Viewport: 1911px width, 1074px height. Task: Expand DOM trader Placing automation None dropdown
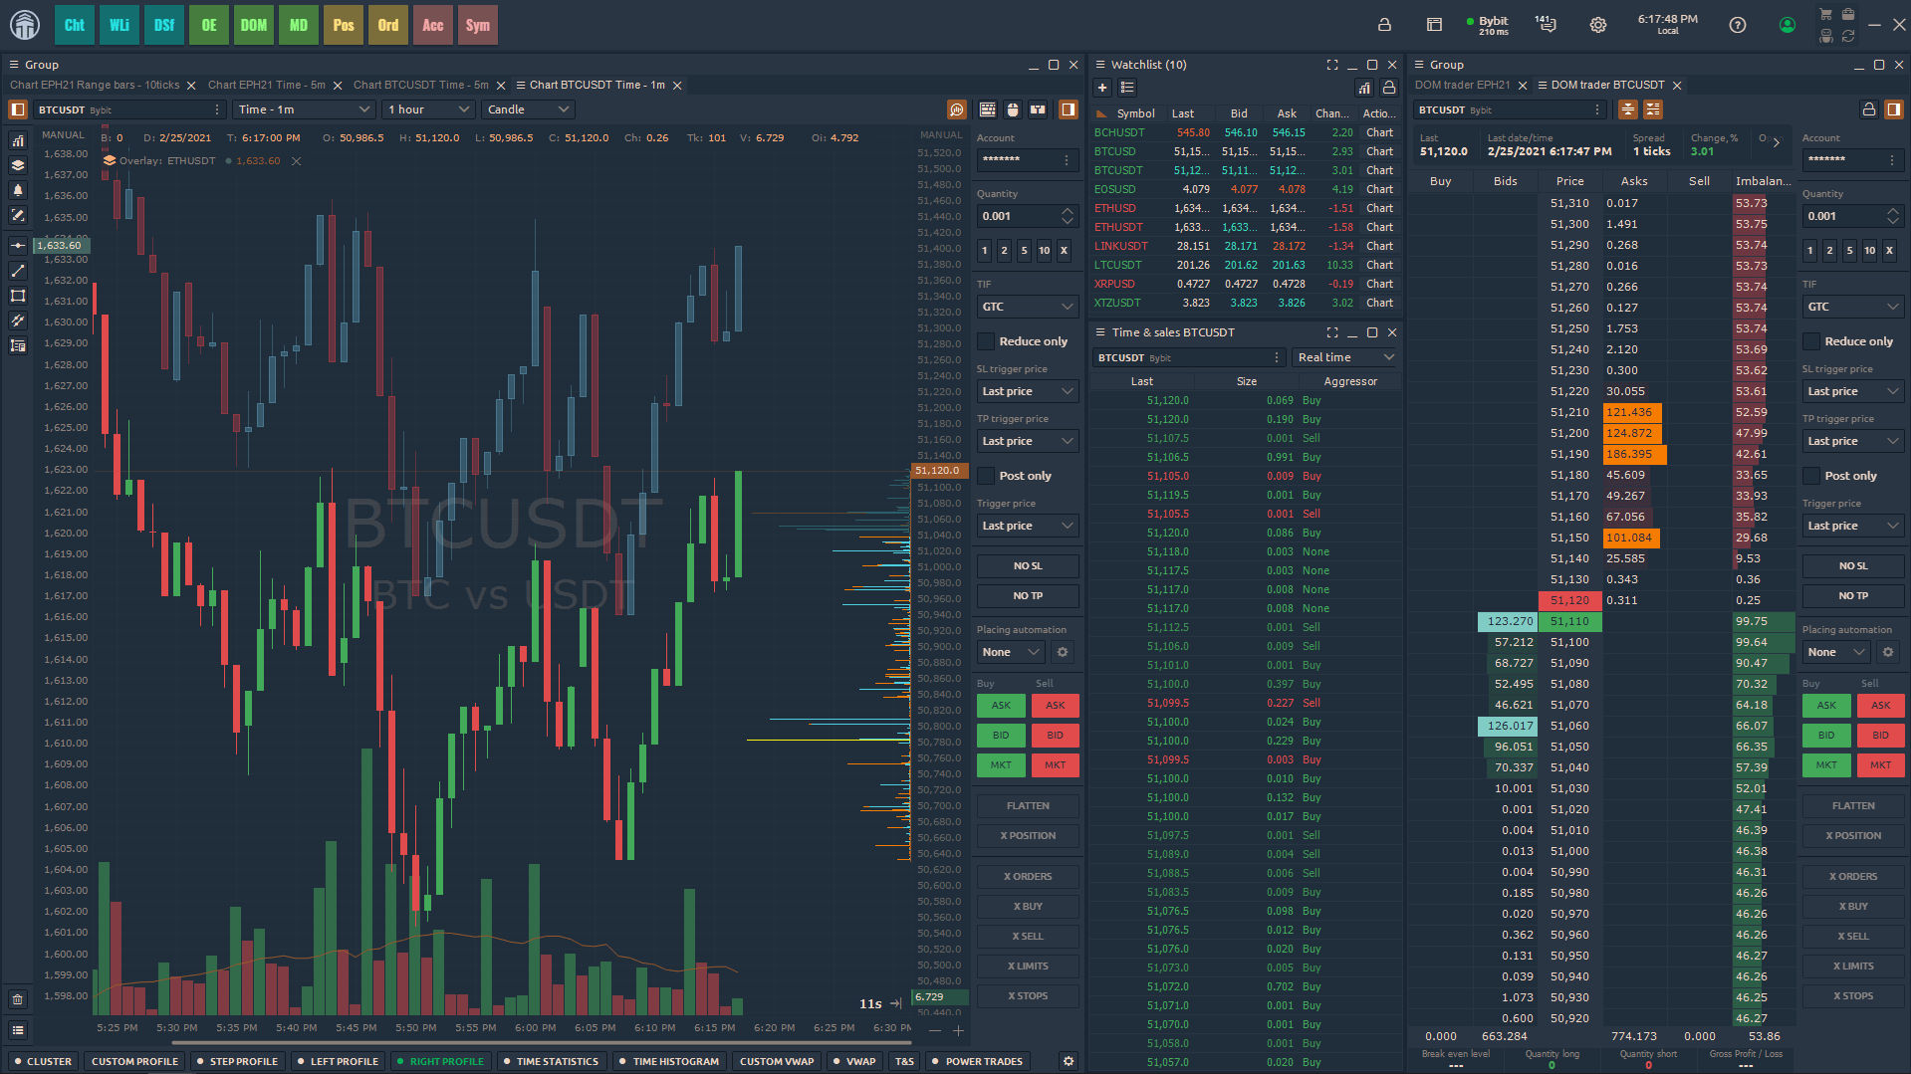[x=1837, y=652]
